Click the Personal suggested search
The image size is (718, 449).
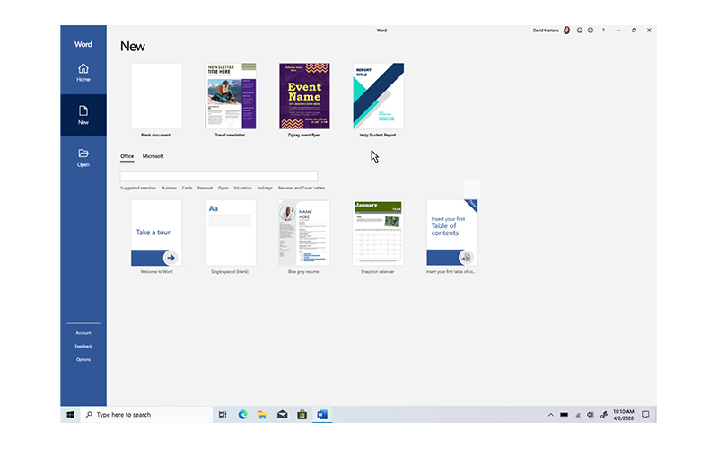click(x=205, y=188)
